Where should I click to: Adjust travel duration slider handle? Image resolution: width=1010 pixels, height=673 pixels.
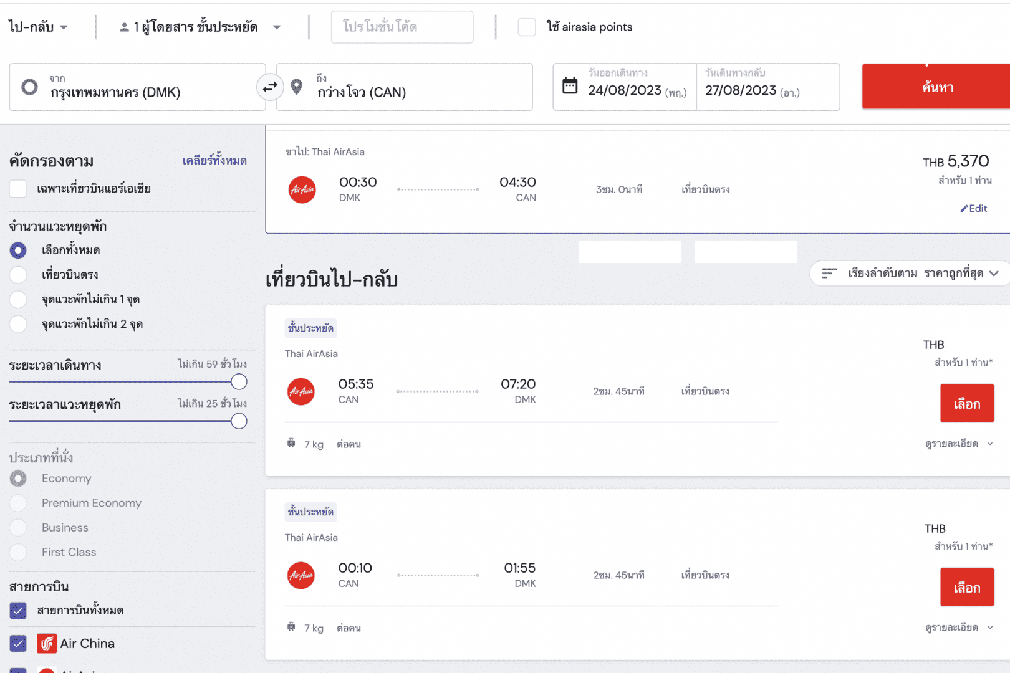coord(239,382)
